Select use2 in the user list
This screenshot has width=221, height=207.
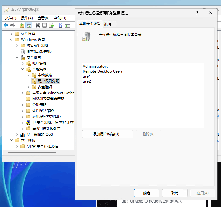pyautogui.click(x=87, y=81)
